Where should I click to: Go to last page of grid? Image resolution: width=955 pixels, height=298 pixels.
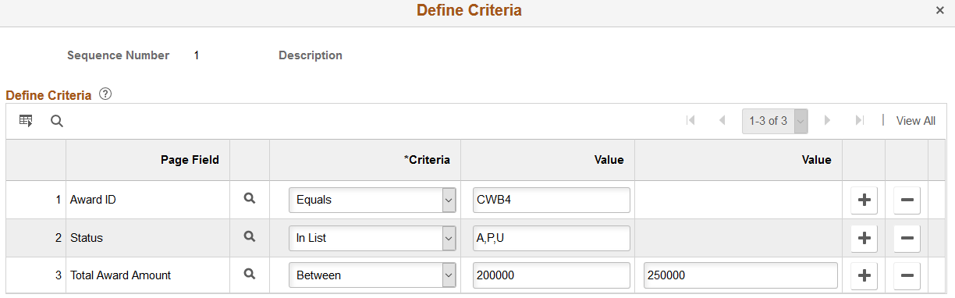pyautogui.click(x=859, y=121)
